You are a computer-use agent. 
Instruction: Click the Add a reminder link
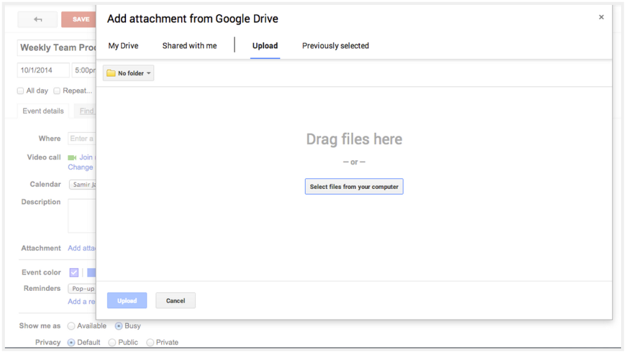(x=82, y=302)
